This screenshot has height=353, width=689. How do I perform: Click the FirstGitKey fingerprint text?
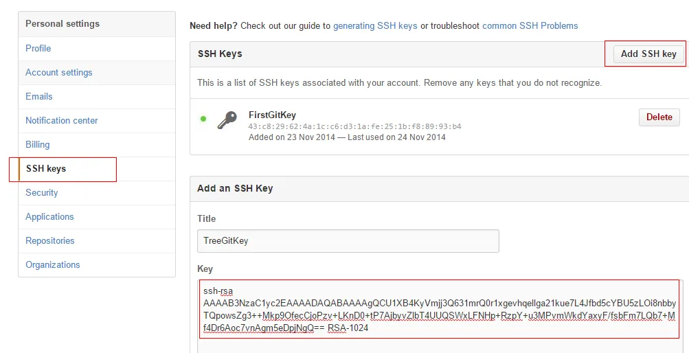(354, 126)
